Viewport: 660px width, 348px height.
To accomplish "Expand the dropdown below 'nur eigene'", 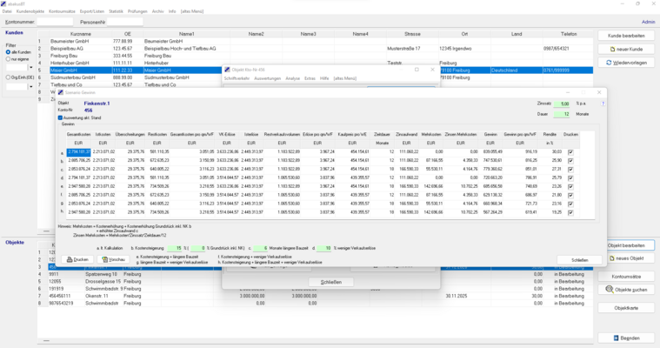I will coord(31,68).
